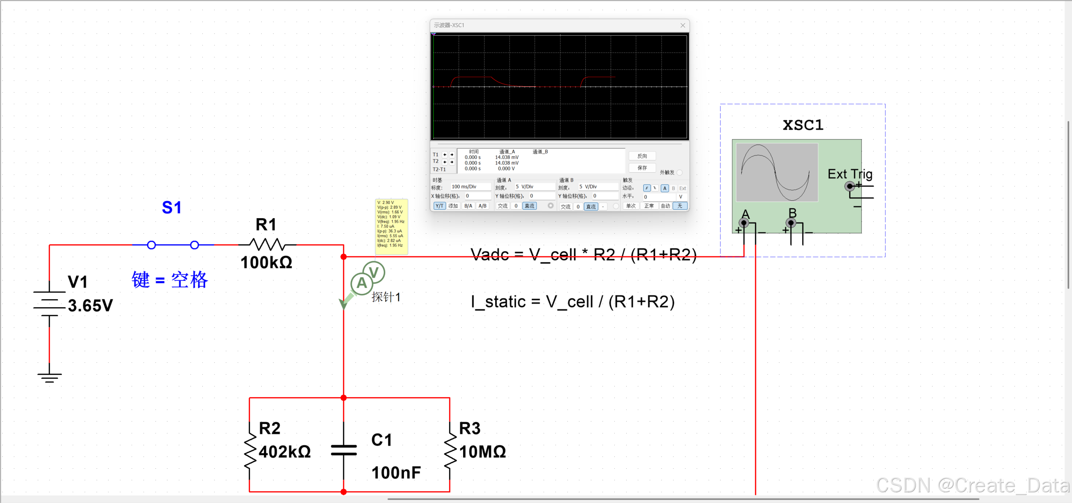Select resistor R3 10MΩ
Image resolution: width=1072 pixels, height=503 pixels.
(450, 450)
